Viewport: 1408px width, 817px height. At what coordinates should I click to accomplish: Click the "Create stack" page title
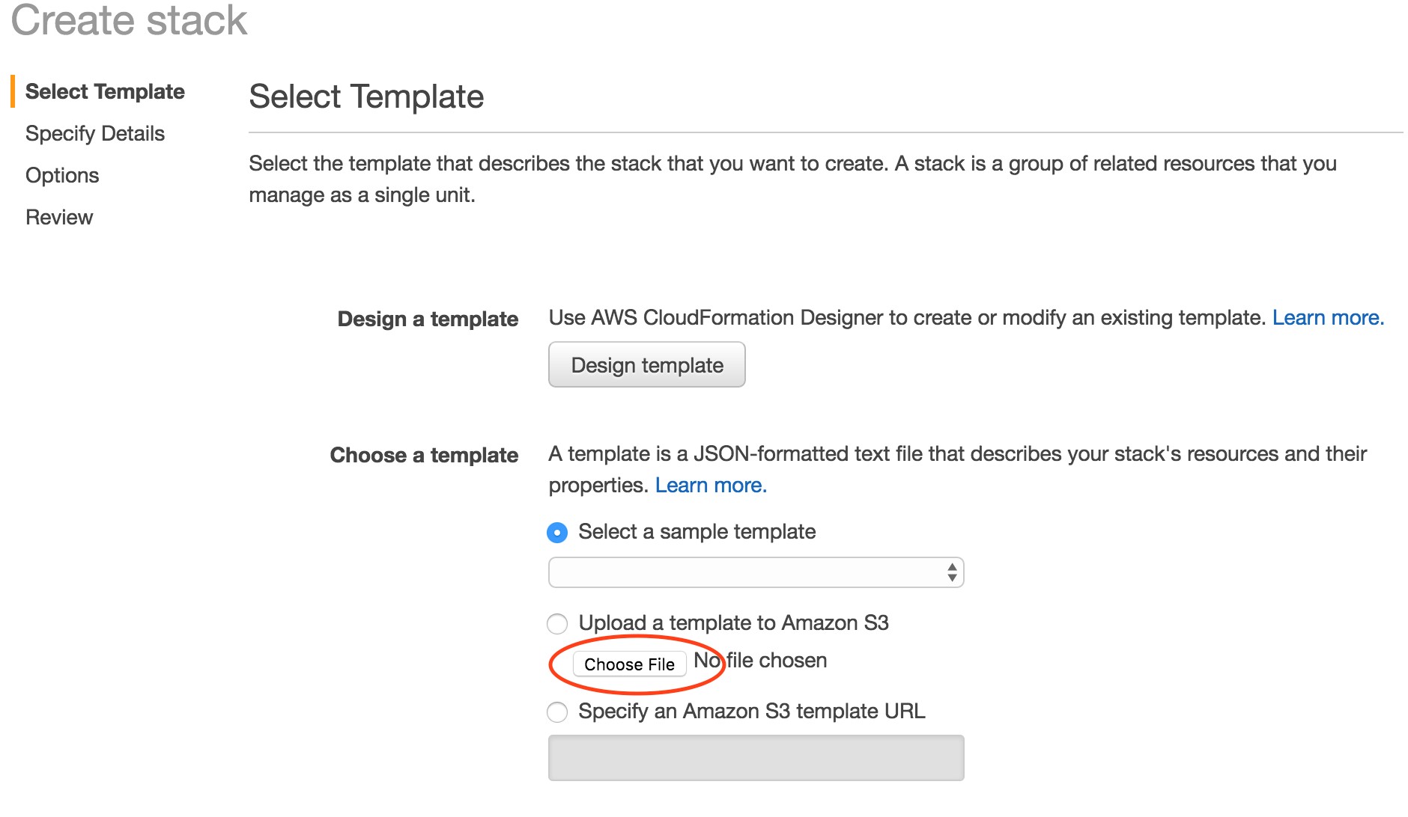(129, 20)
